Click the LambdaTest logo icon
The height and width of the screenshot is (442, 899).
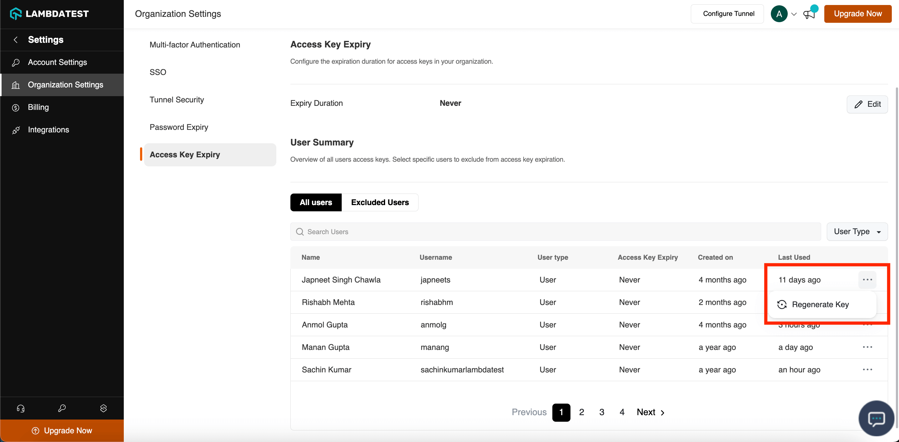pyautogui.click(x=16, y=14)
